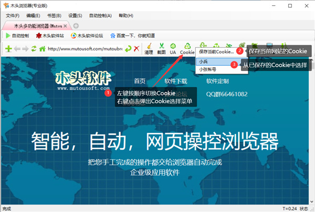Click the 清理 broom cleanup icon
This screenshot has width=315, height=212.
pyautogui.click(x=149, y=48)
